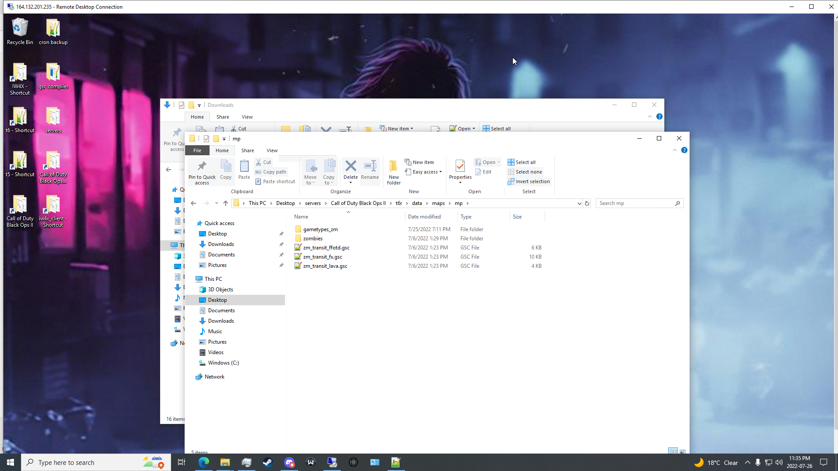
Task: Click Pin to Quick access in mp ribbon
Action: pyautogui.click(x=202, y=172)
